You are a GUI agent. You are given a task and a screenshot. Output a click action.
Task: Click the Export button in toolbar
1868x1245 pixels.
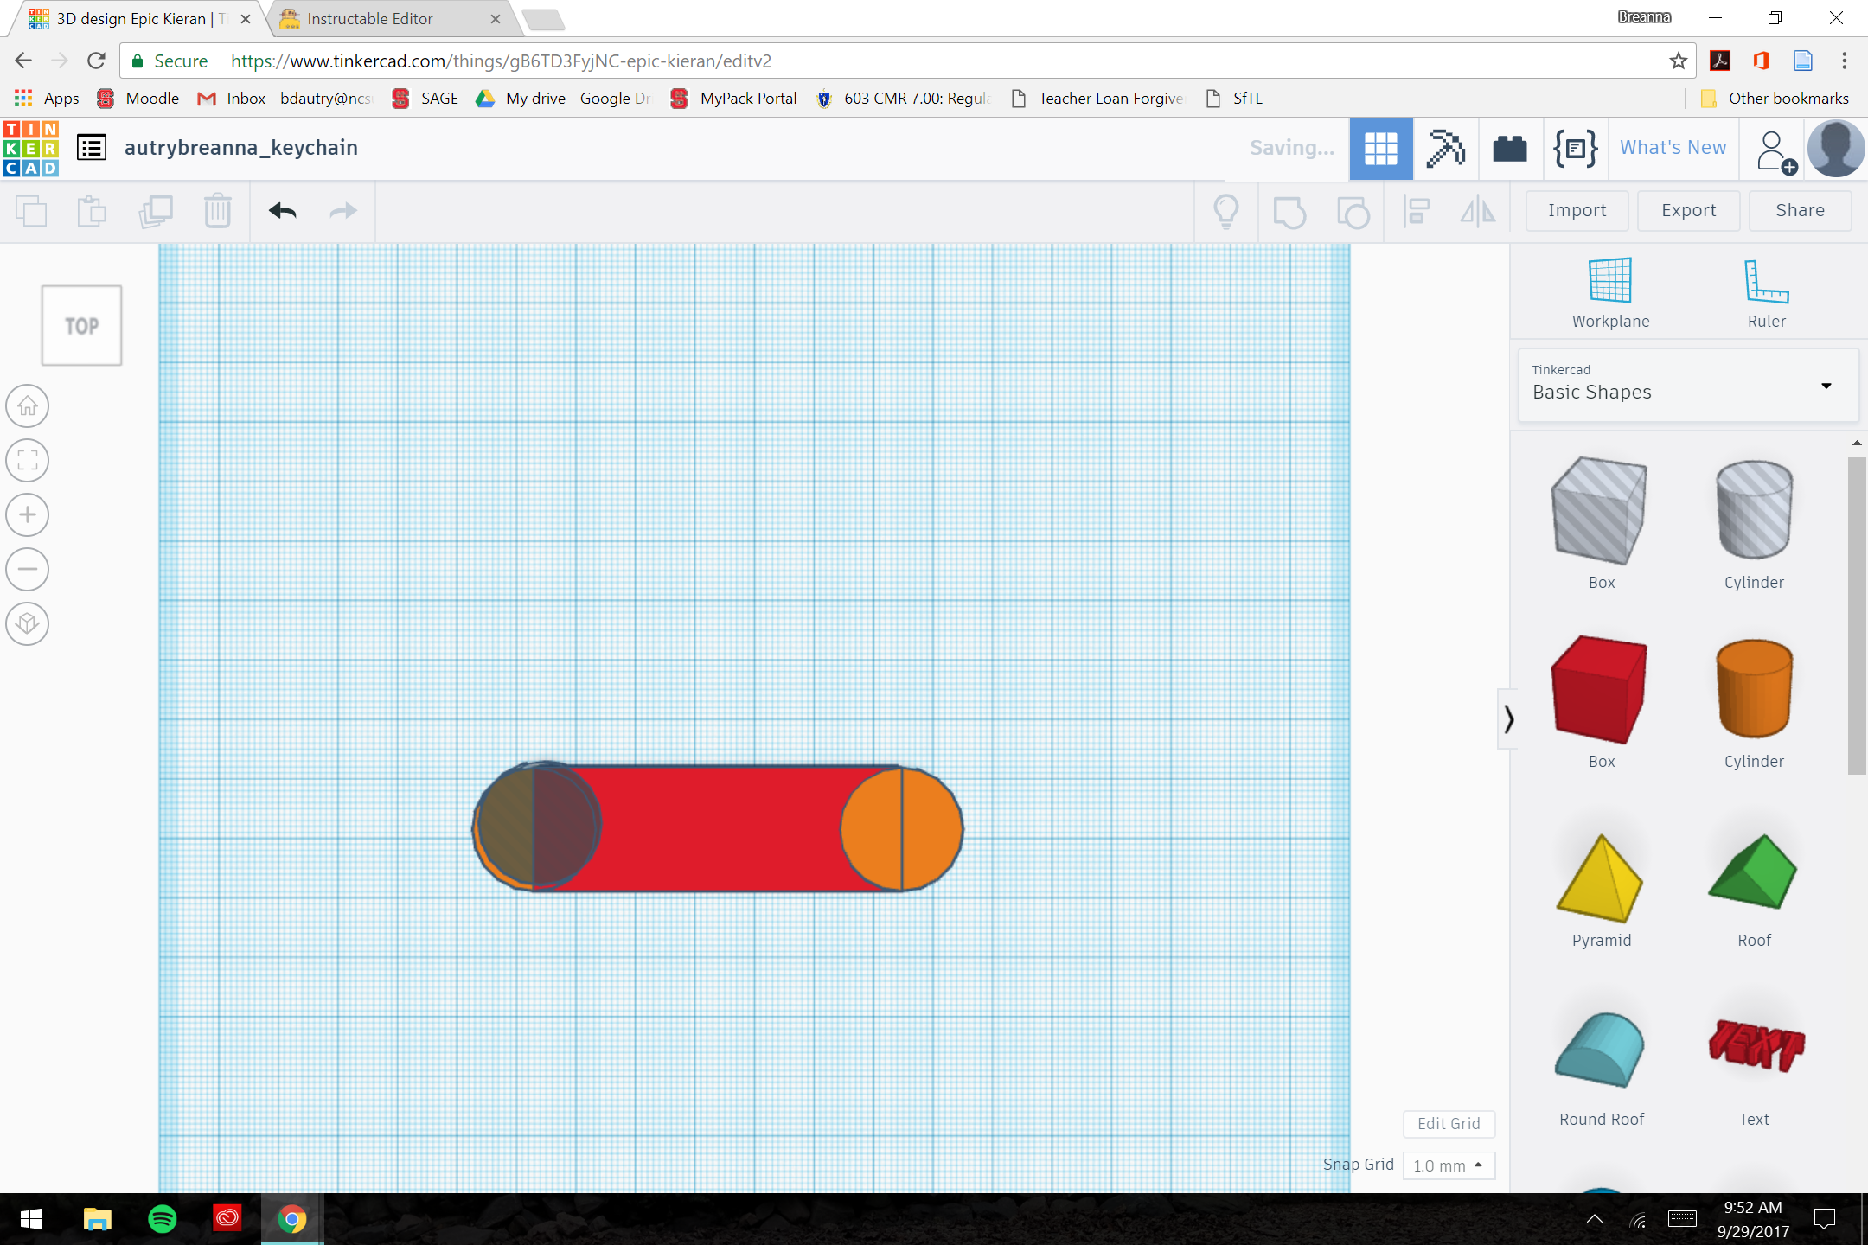tap(1687, 210)
